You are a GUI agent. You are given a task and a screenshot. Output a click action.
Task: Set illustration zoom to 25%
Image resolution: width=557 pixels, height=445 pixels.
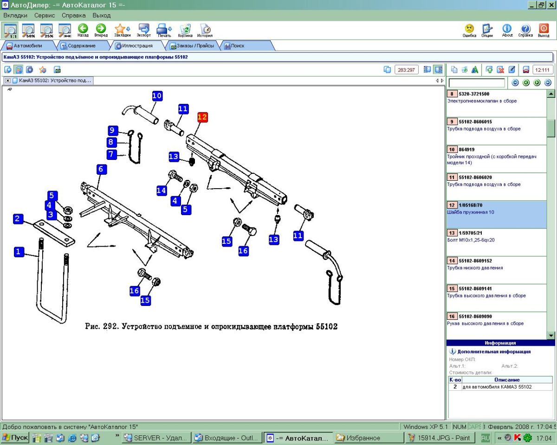pyautogui.click(x=47, y=30)
